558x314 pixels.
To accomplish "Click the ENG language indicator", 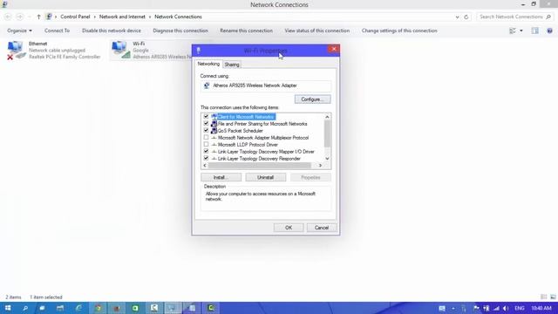I will click(x=520, y=308).
